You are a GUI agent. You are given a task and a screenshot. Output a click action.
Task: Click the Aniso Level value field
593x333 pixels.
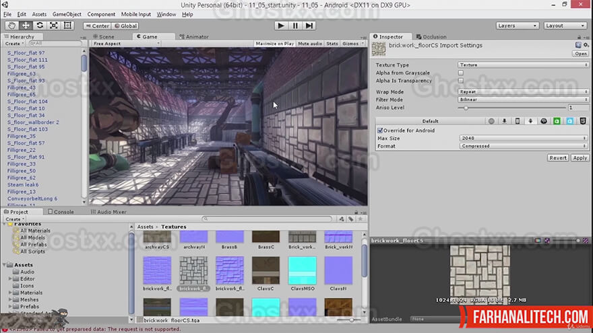578,108
